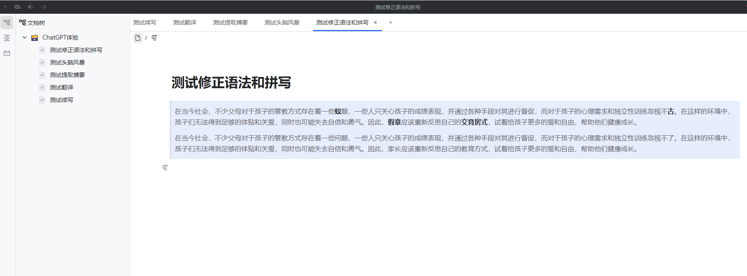Go back with the left arrow
This screenshot has width=747, height=276.
click(x=30, y=7)
